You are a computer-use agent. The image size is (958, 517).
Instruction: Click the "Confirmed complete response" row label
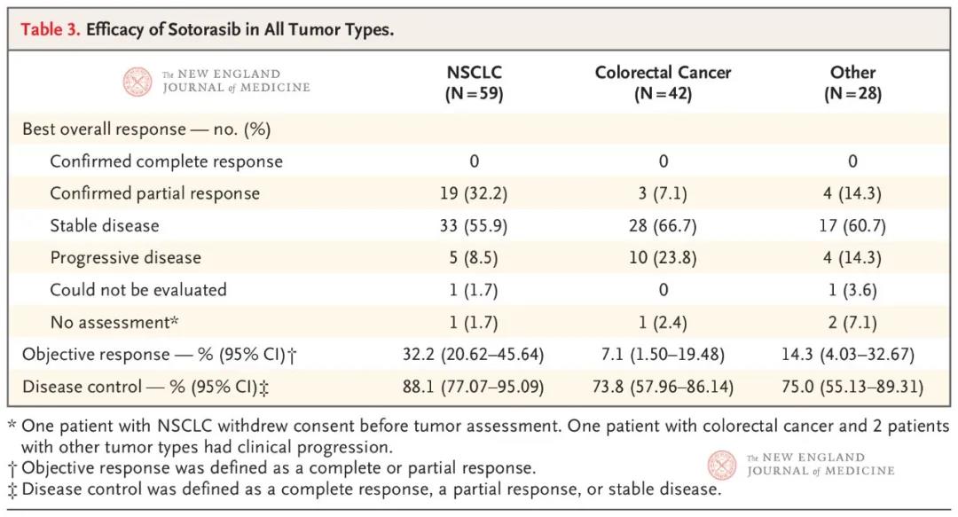166,161
